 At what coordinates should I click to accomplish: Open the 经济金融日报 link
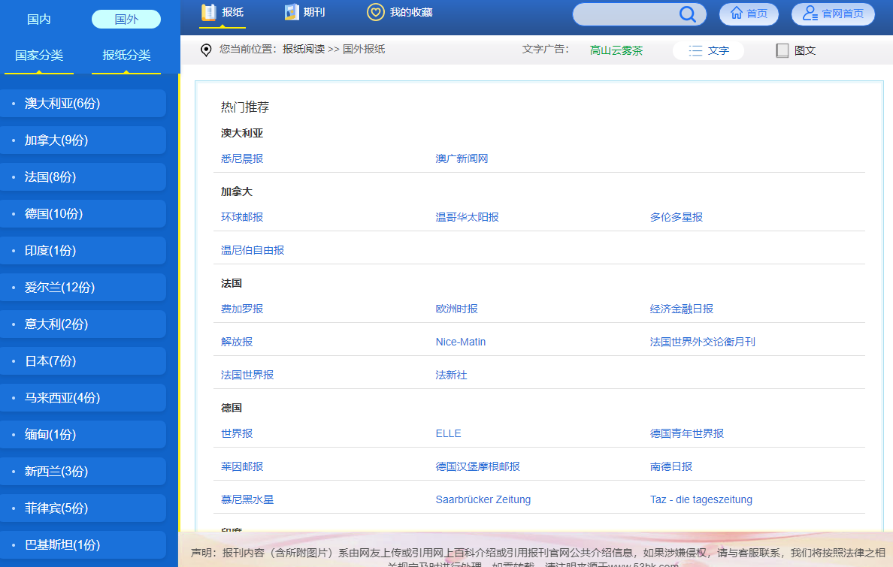pos(682,309)
